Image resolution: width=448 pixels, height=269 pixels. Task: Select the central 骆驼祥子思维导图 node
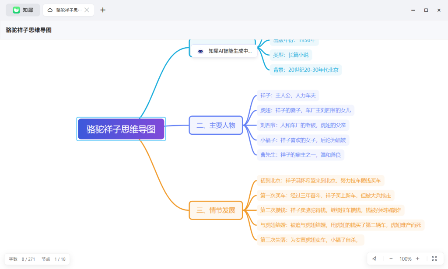tap(121, 129)
